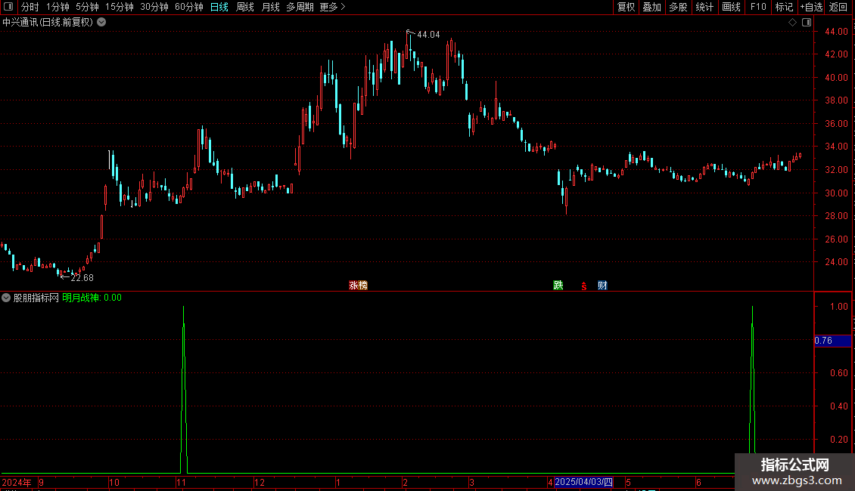Switch to 分时 intraday view
This screenshot has width=855, height=491.
[30, 7]
